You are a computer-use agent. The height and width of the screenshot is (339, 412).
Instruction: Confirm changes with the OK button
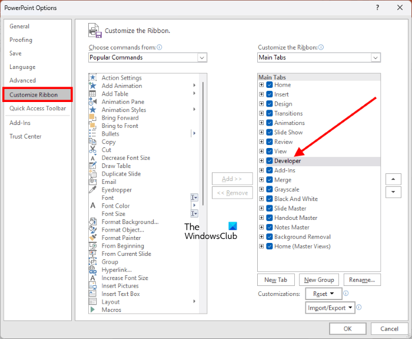pos(348,328)
